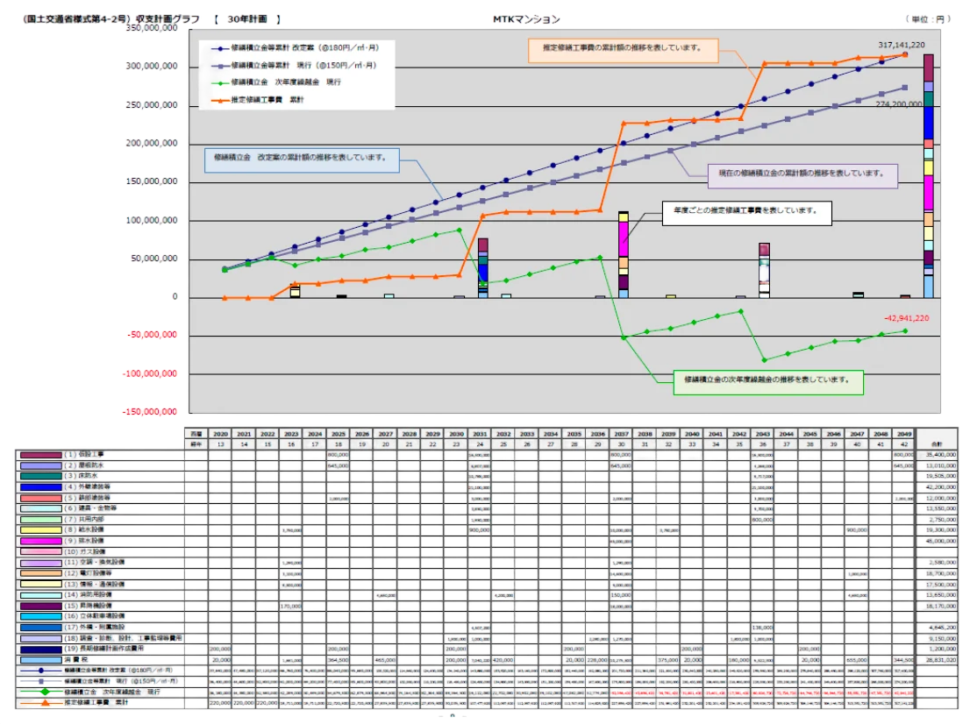This screenshot has width=977, height=724.
Task: Click the 30年計画 heading text
Action: pyautogui.click(x=247, y=19)
